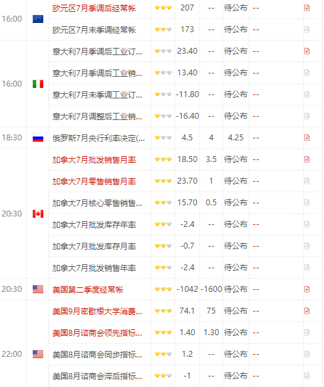324x387 pixels.
Task: Open detail icon for 加拿大7月核心零售销售 row
Action: [x=307, y=203]
